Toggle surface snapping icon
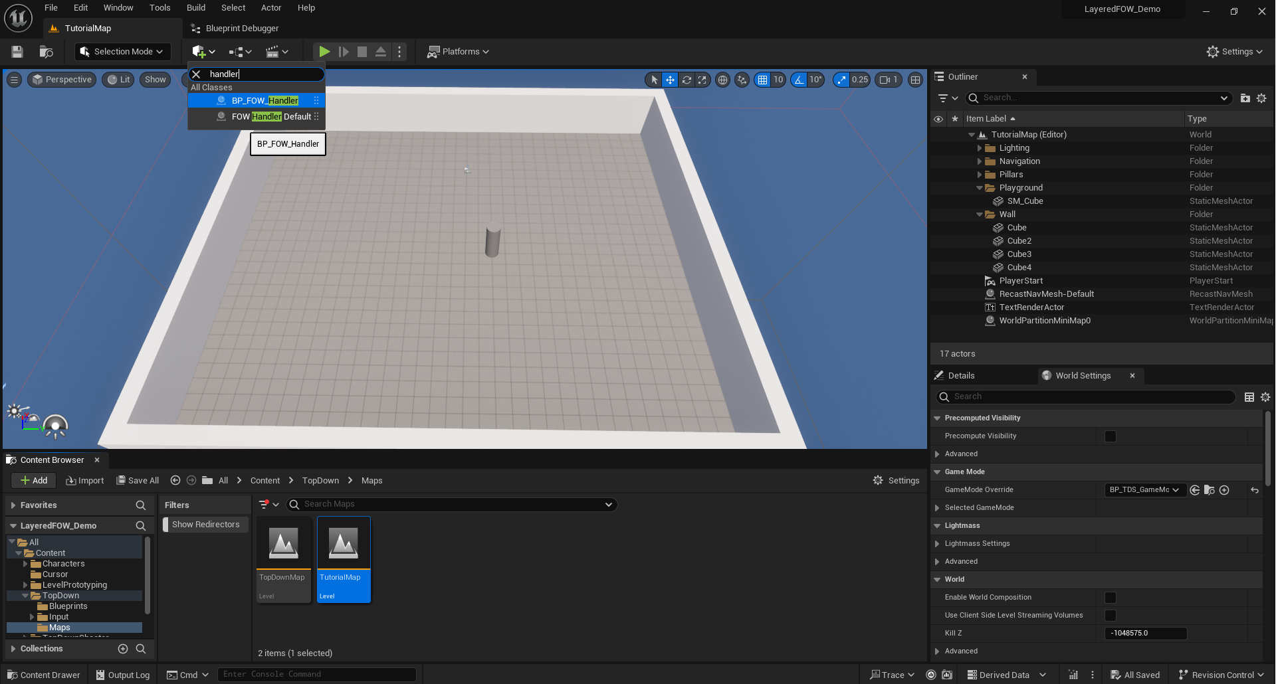Screen dimensions: 1276x684 click(x=742, y=80)
